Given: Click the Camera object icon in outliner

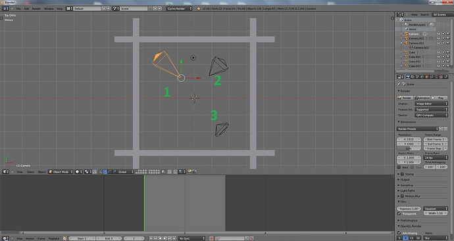Looking at the screenshot, I should coord(407,34).
